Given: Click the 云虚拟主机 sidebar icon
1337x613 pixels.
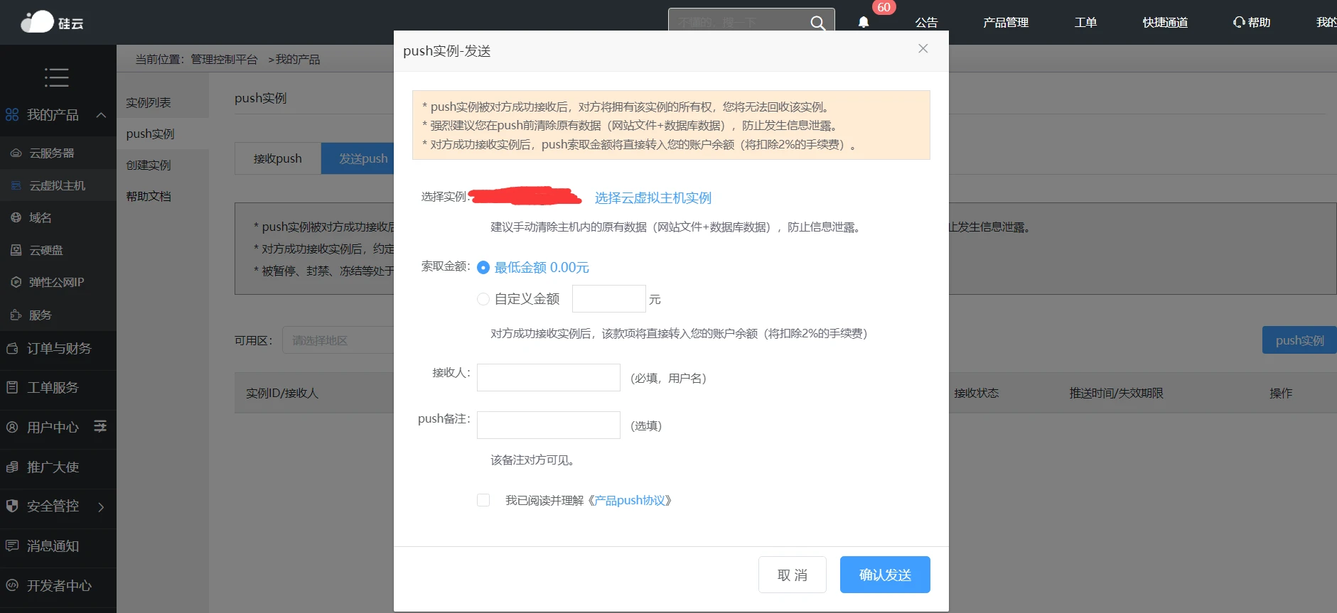Looking at the screenshot, I should pos(16,185).
